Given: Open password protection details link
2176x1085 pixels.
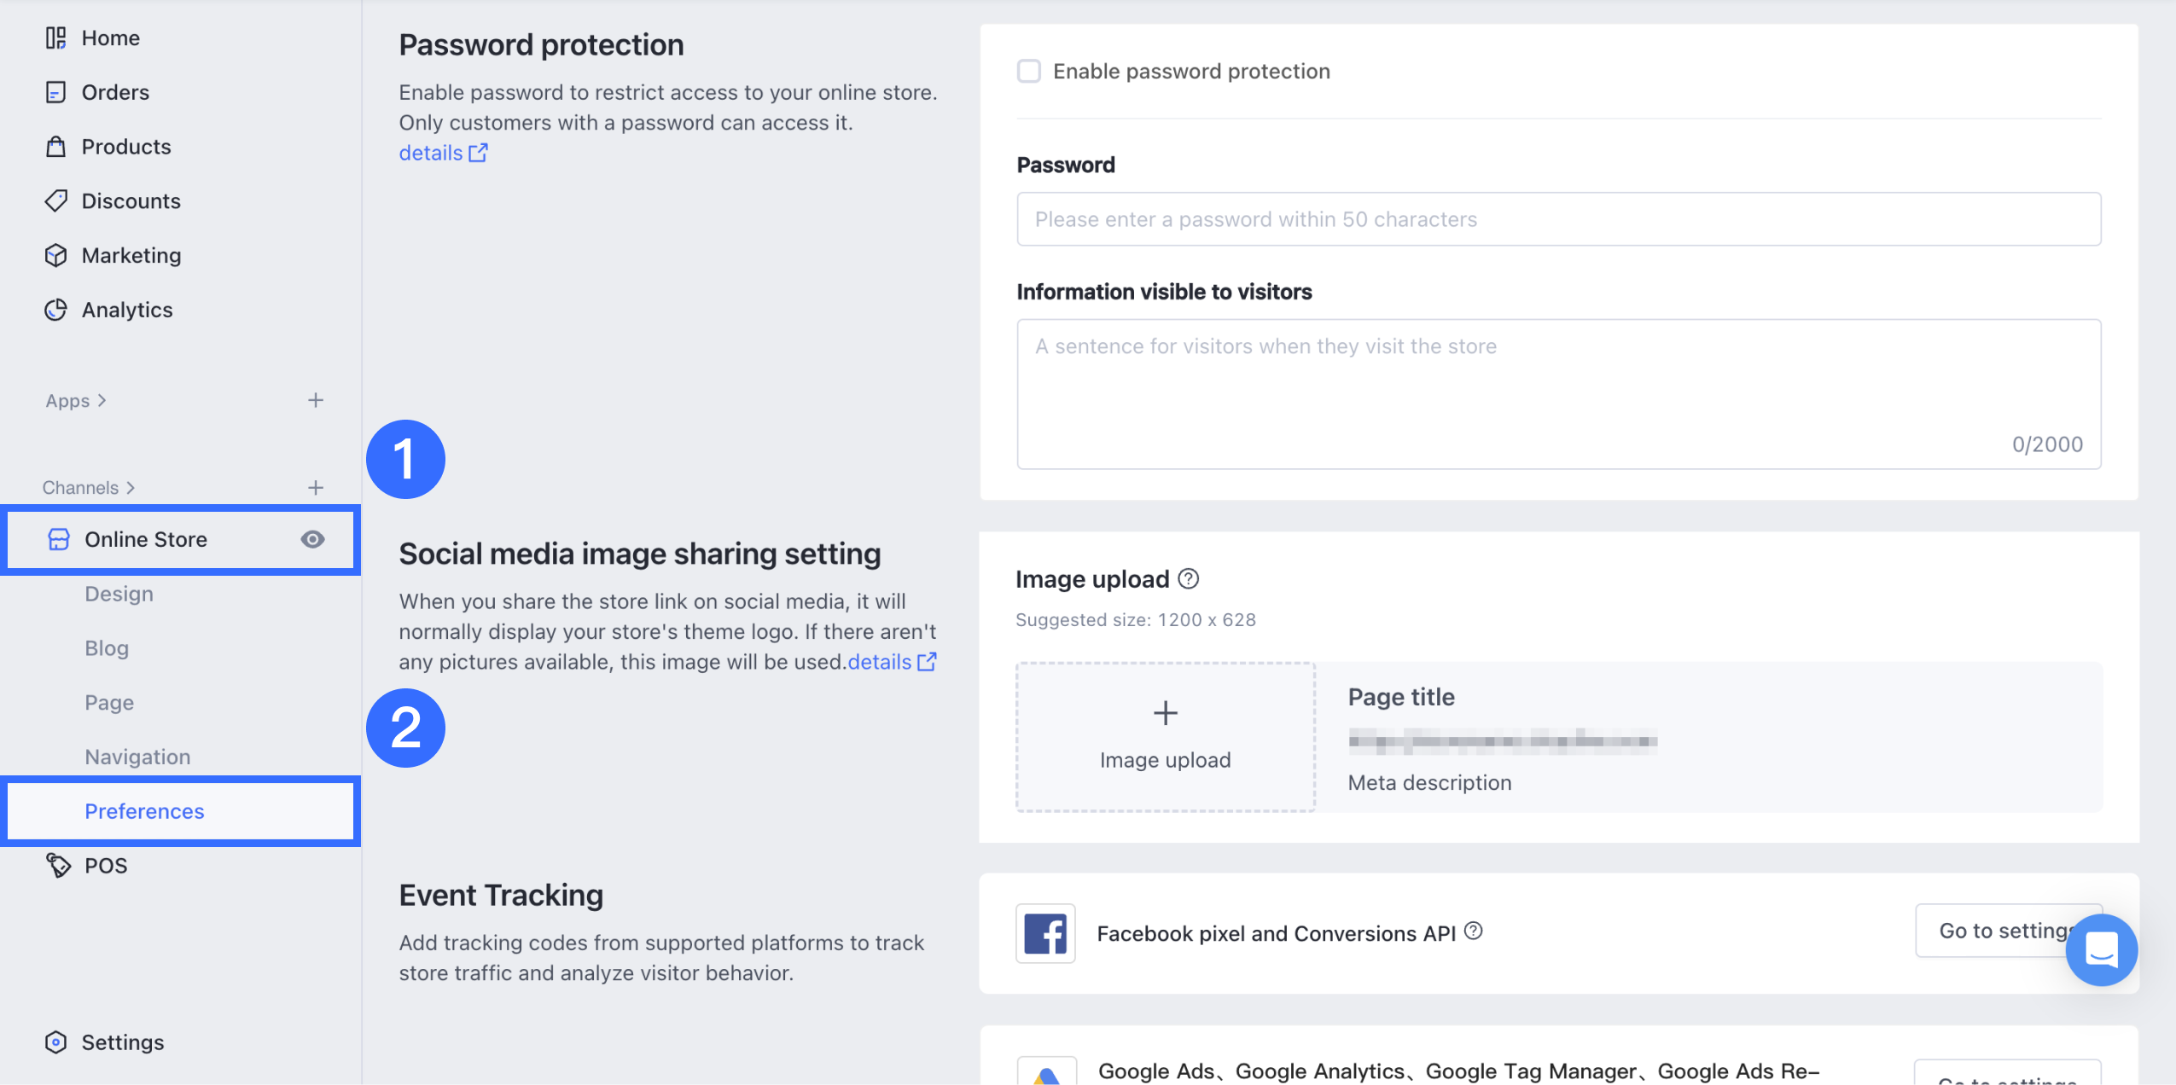Looking at the screenshot, I should point(442,153).
